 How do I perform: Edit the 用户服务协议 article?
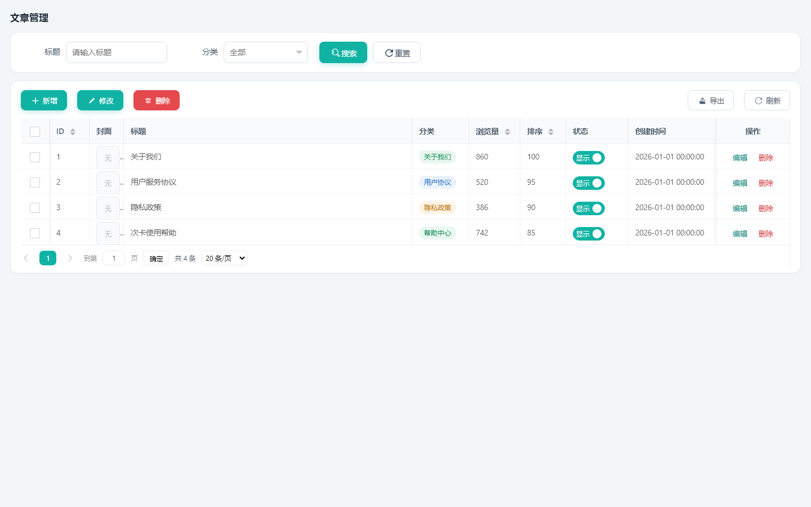pos(740,183)
